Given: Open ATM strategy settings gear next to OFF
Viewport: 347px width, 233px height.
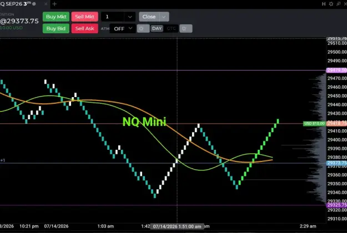Looking at the screenshot, I should (x=143, y=28).
